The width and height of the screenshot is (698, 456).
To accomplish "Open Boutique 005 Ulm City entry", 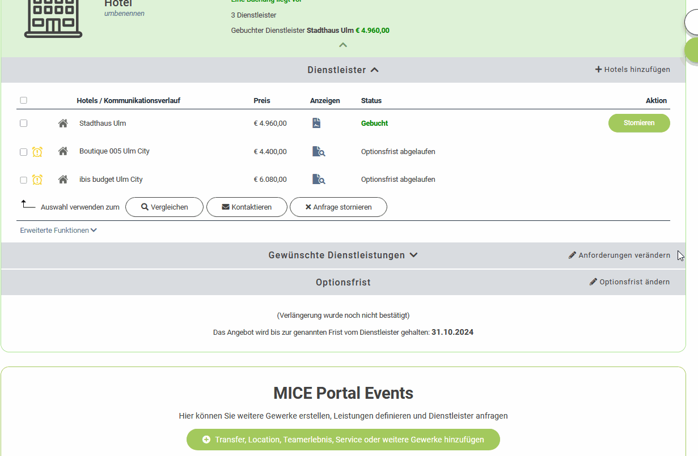I will click(115, 151).
